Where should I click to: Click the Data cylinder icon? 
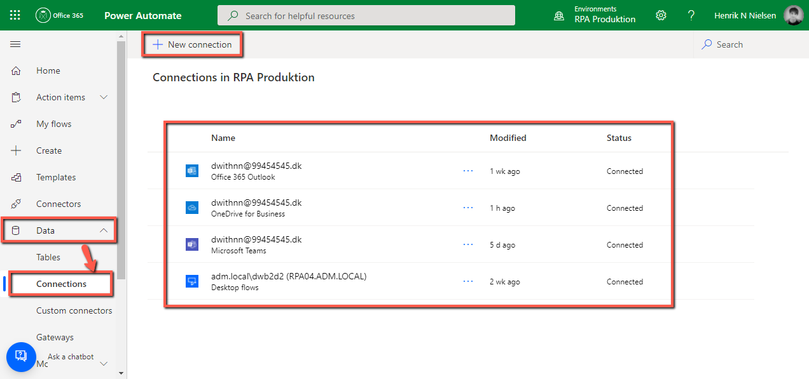pos(17,230)
